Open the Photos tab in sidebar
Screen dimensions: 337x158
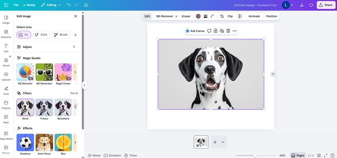pos(6,150)
